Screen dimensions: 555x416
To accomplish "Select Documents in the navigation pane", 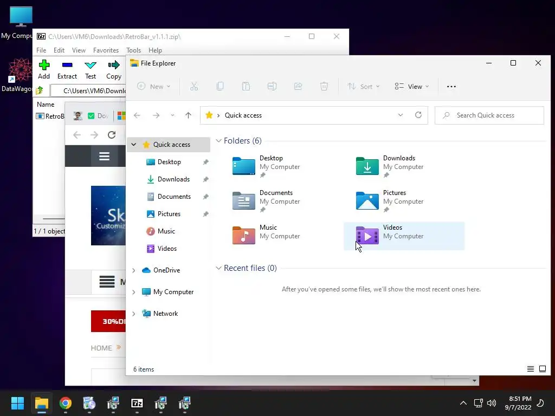I will click(x=174, y=196).
